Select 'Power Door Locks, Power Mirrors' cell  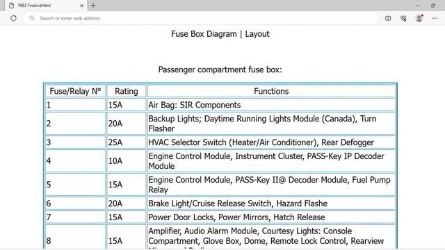[271, 217]
